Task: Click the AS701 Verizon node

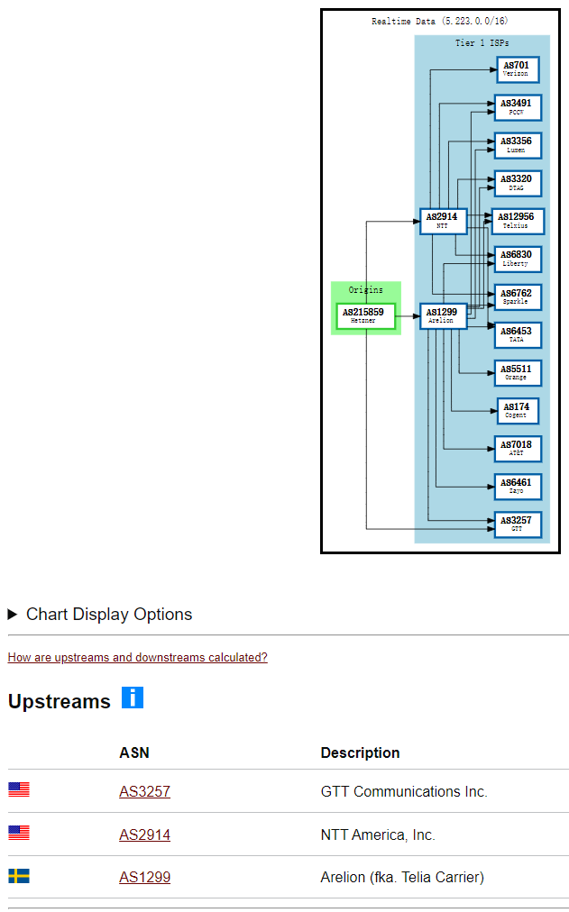Action: (518, 69)
